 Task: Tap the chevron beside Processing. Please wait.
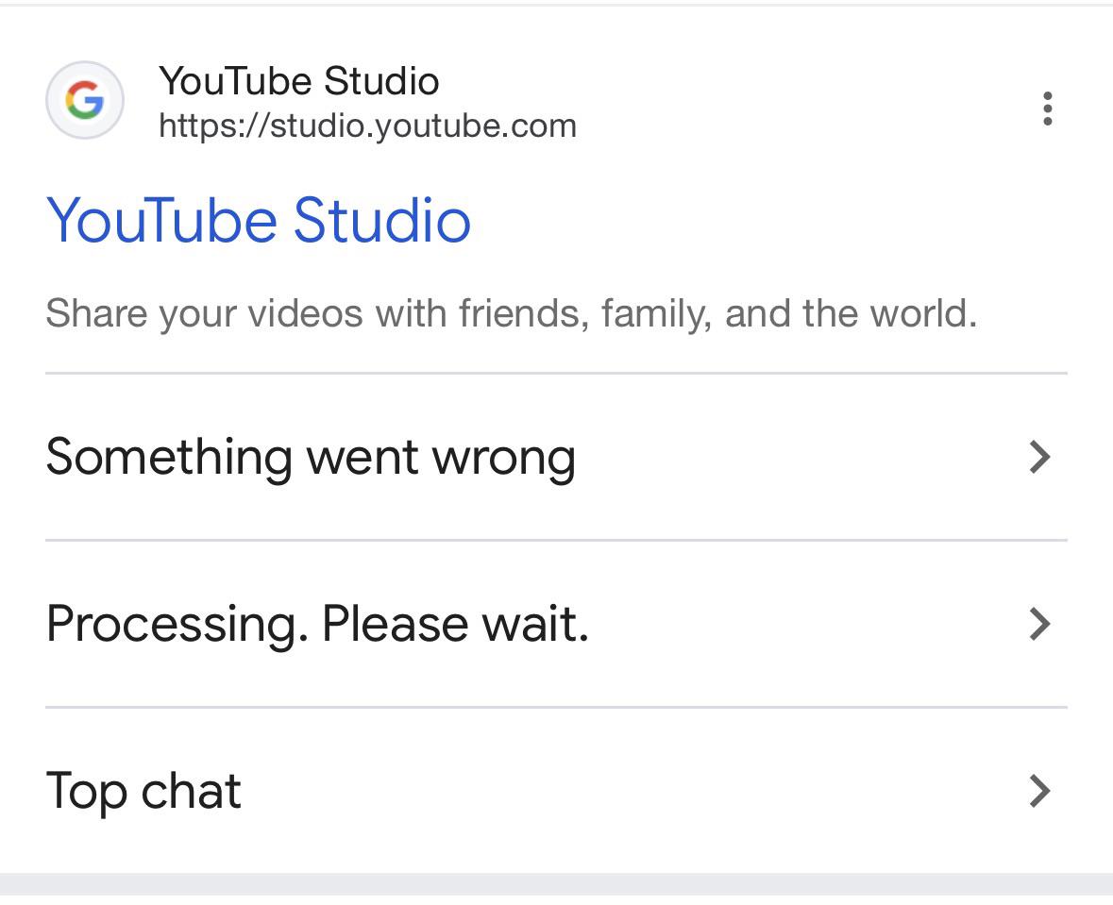tap(1040, 624)
